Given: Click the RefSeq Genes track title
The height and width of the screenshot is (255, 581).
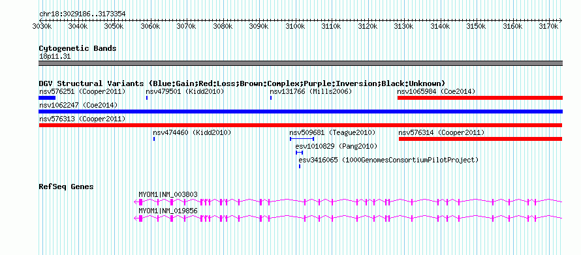Looking at the screenshot, I should [x=66, y=187].
